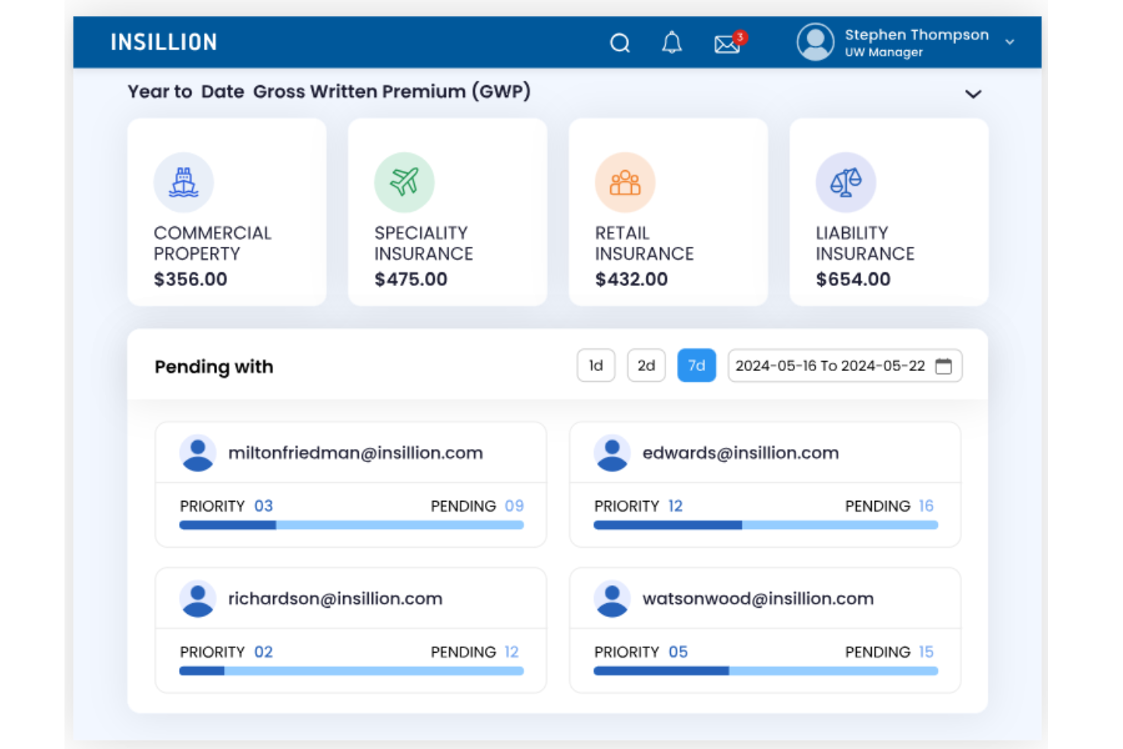Click miltonfriedman@insillion.com user avatar
The image size is (1123, 749).
tap(198, 453)
